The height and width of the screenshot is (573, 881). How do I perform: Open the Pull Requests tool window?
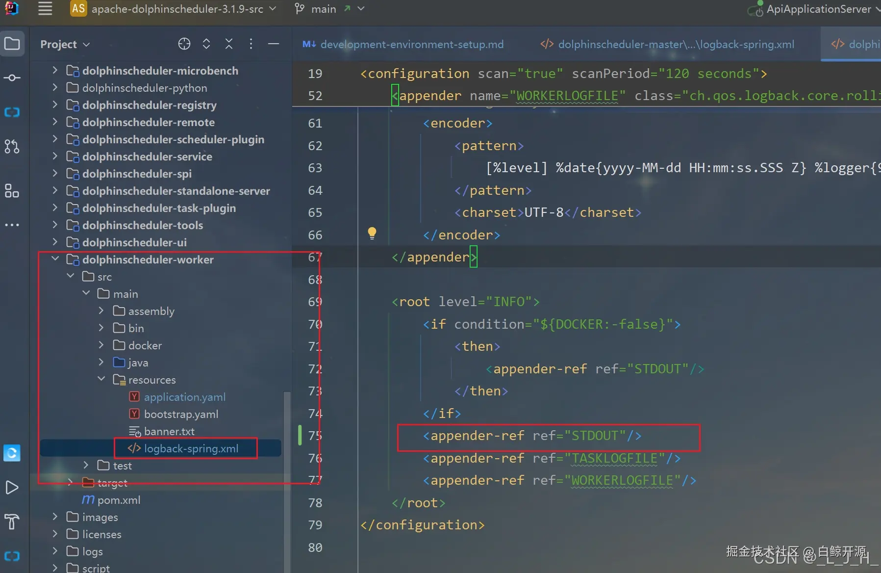tap(12, 146)
